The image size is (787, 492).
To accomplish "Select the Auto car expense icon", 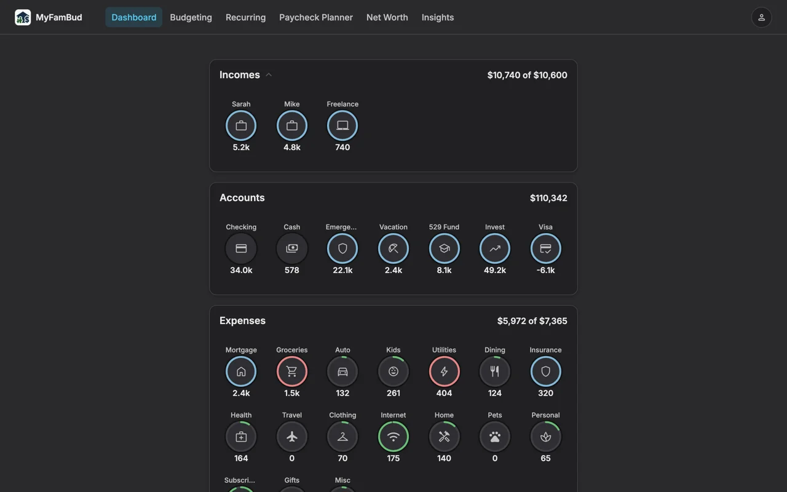I will tap(342, 371).
